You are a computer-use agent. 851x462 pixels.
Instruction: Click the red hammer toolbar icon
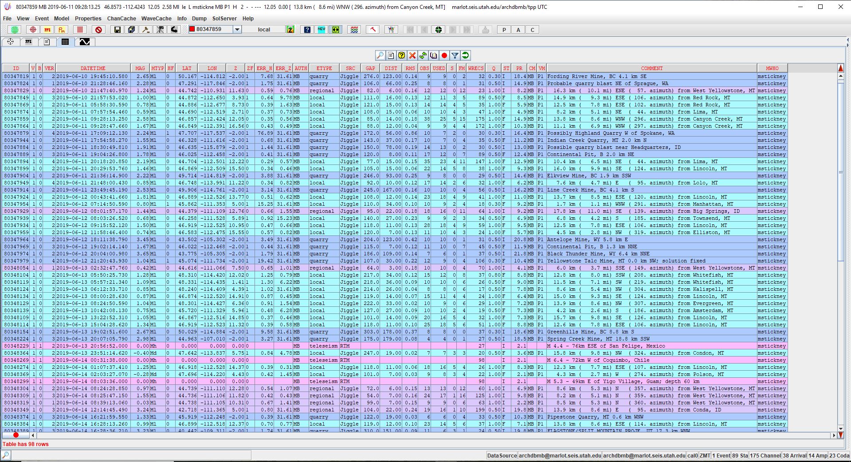click(373, 30)
